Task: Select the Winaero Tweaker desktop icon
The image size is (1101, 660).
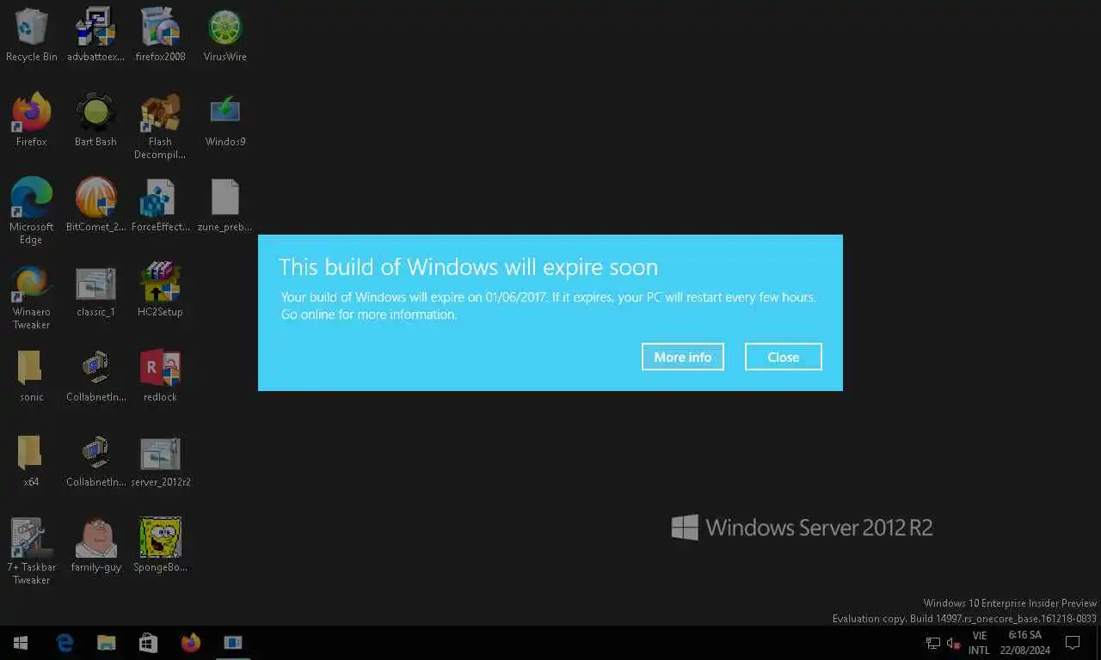Action: [31, 296]
